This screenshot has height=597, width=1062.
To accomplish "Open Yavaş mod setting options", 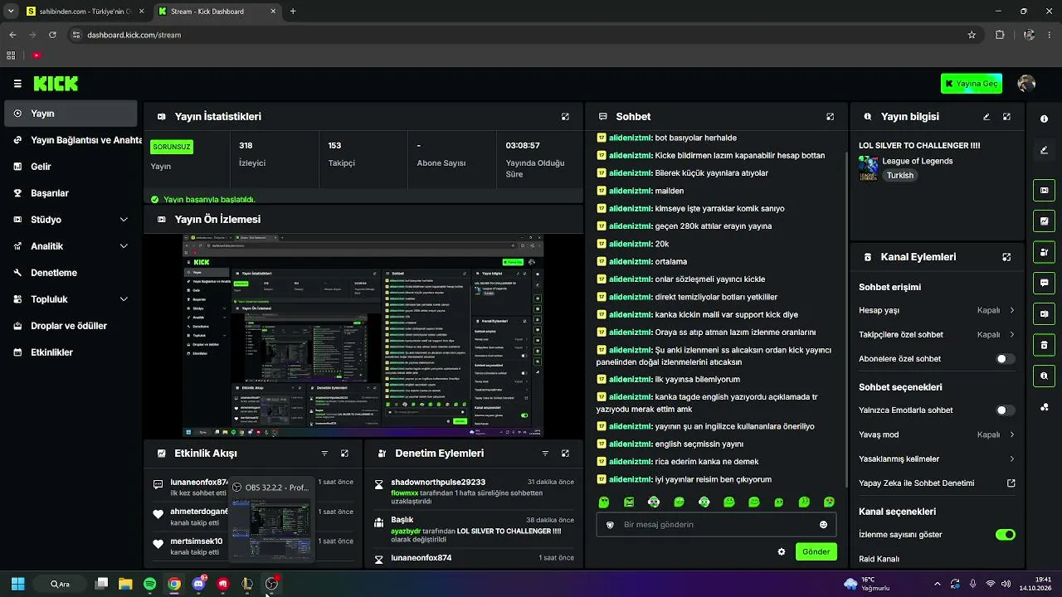I will click(937, 434).
